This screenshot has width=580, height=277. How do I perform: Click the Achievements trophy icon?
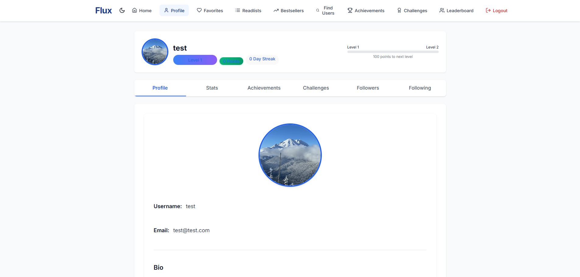click(350, 10)
